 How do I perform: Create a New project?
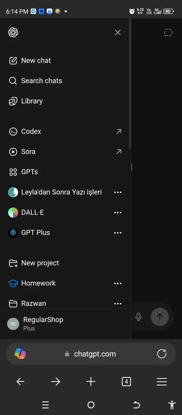point(65,263)
